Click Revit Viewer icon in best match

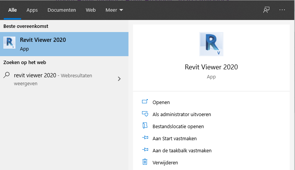click(9, 43)
